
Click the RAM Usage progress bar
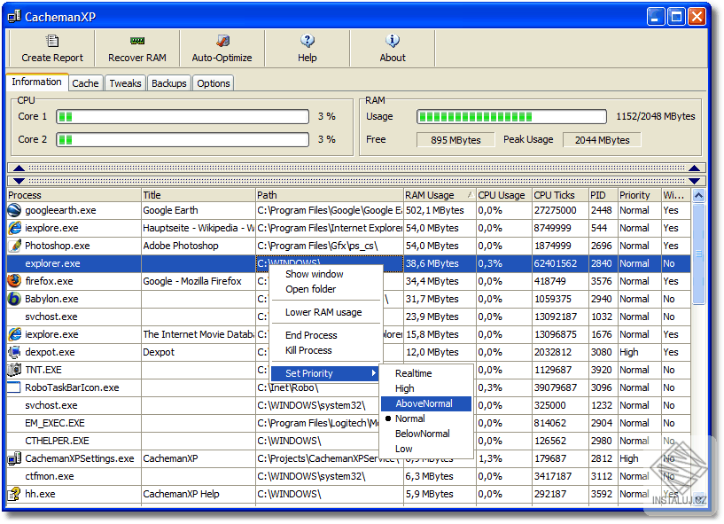click(x=512, y=116)
